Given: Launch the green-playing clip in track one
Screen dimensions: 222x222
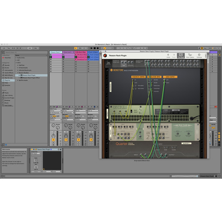Looking at the screenshot, I should pyautogui.click(x=51, y=57).
